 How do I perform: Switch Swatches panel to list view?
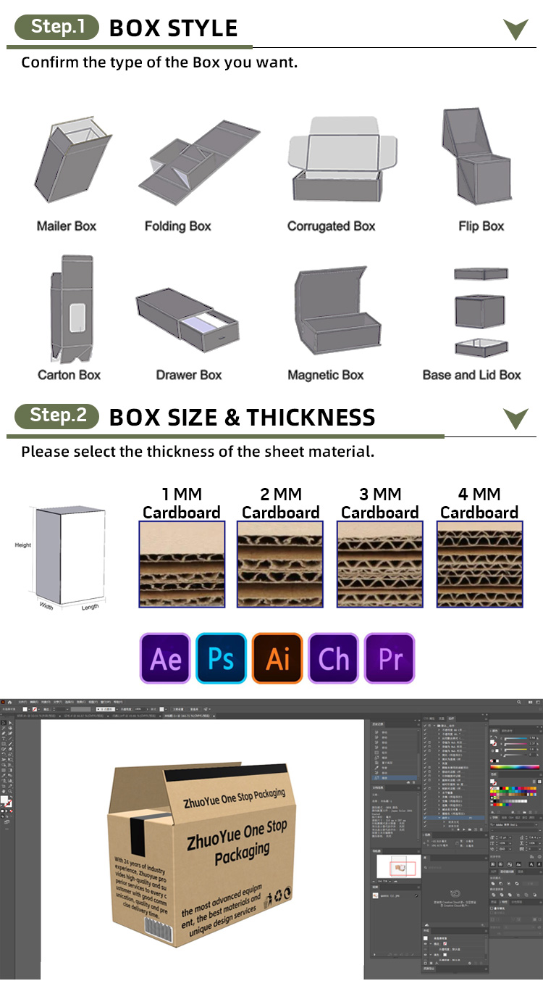534,782
